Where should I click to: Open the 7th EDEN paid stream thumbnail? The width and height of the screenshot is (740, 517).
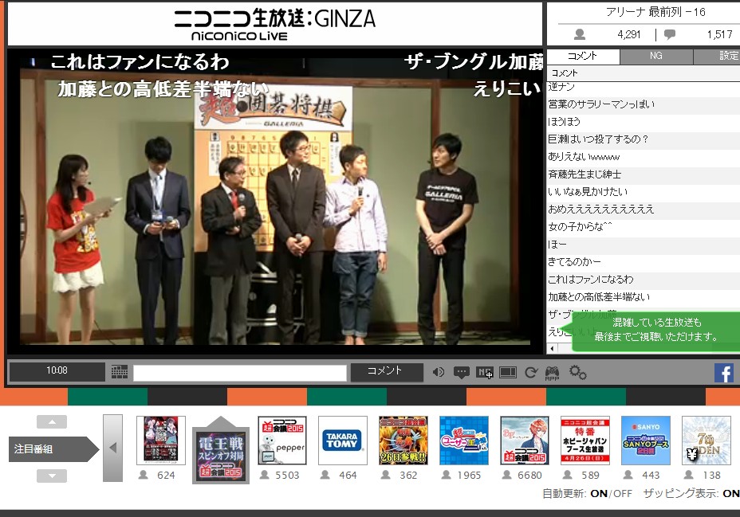click(x=707, y=441)
